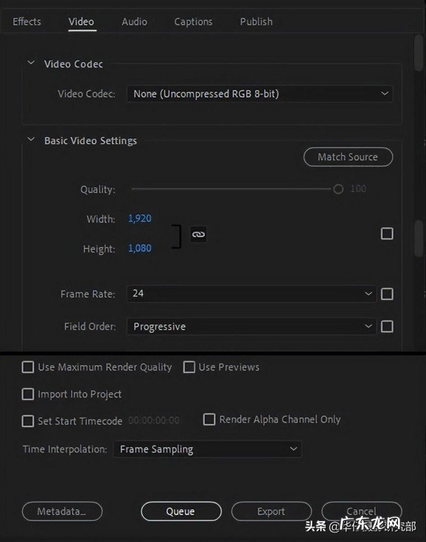The image size is (426, 542).
Task: Open the Frame Rate dropdown
Action: [x=251, y=294]
